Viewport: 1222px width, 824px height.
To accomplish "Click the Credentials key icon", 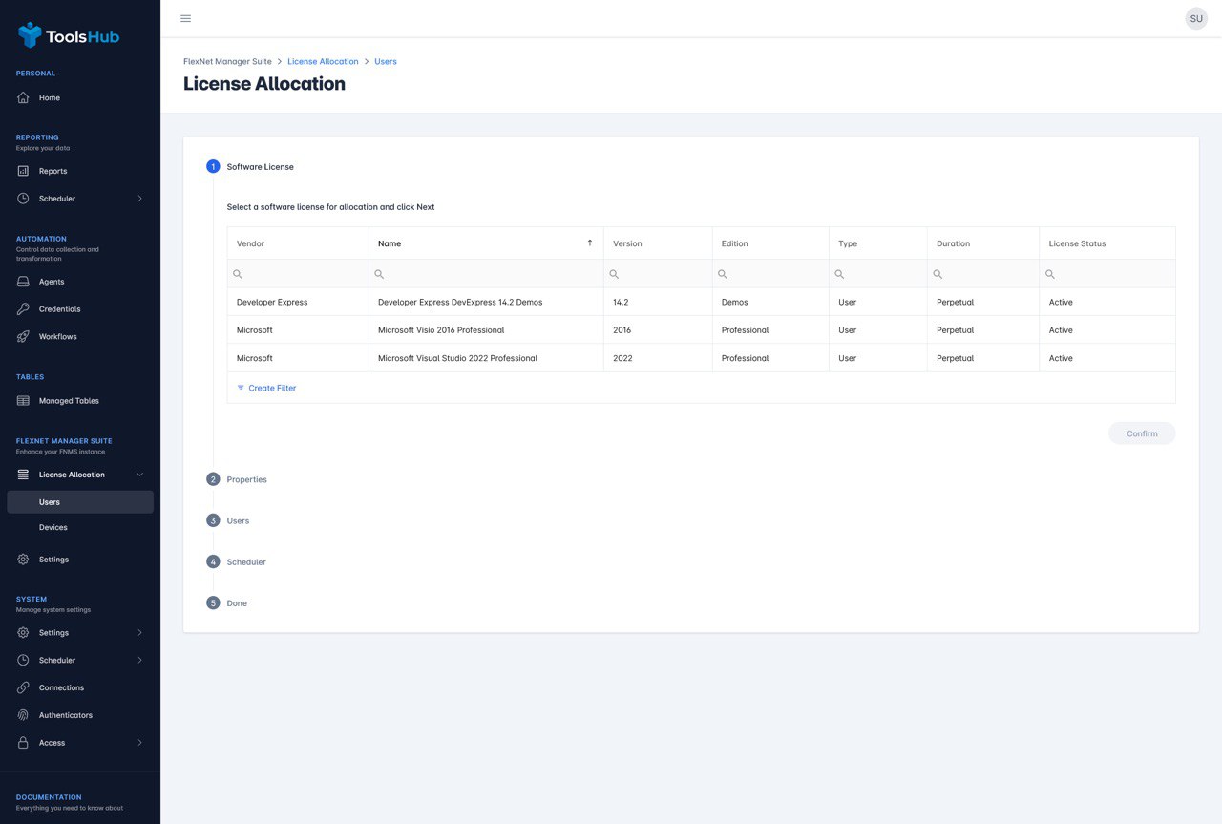I will coord(23,309).
